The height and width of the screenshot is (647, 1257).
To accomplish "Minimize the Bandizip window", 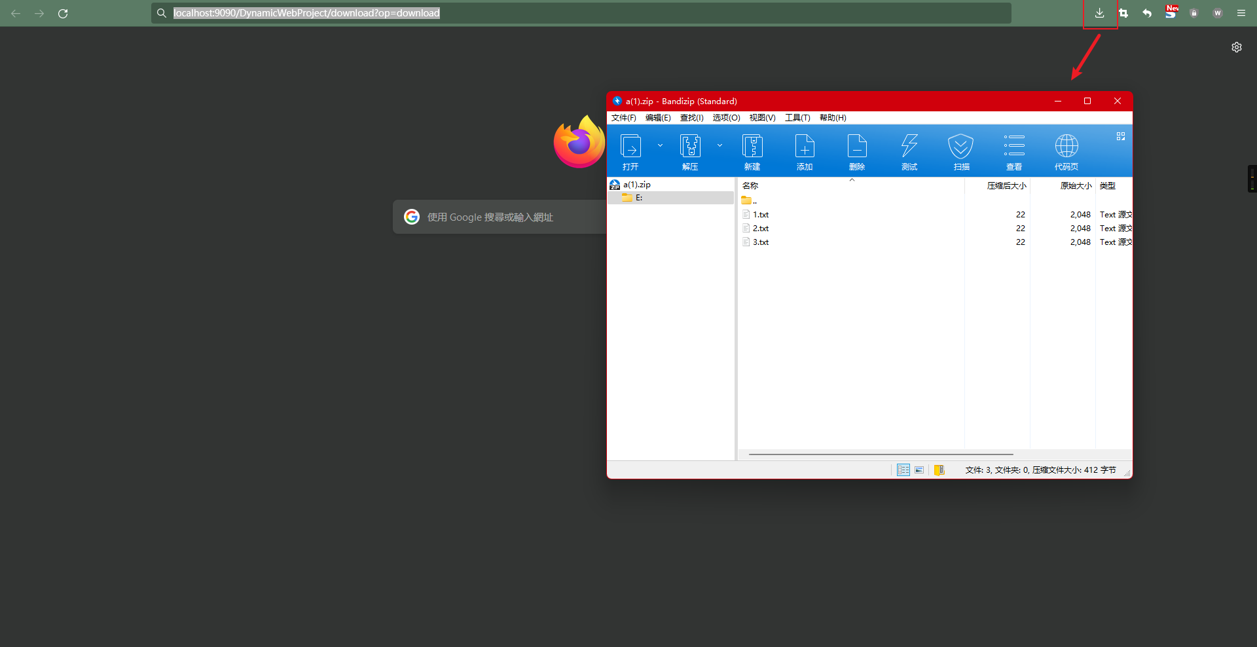I will (x=1058, y=101).
